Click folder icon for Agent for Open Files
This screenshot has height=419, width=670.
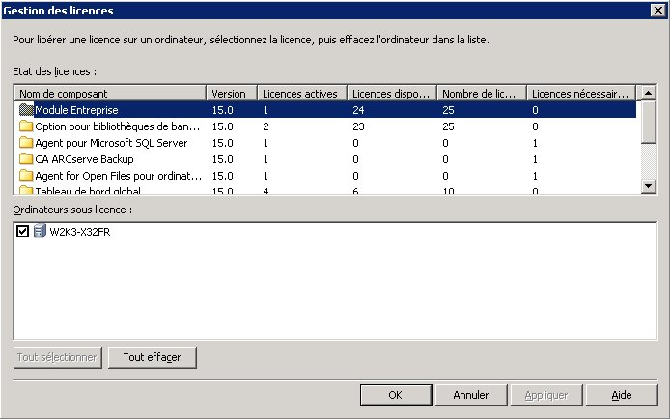[x=26, y=175]
